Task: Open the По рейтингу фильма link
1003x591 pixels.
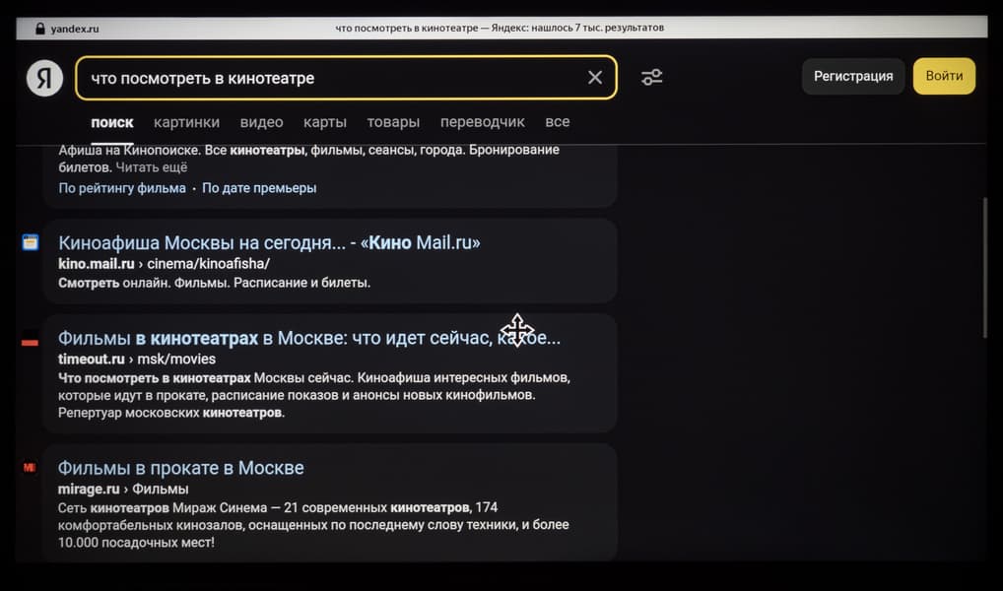Action: point(122,188)
